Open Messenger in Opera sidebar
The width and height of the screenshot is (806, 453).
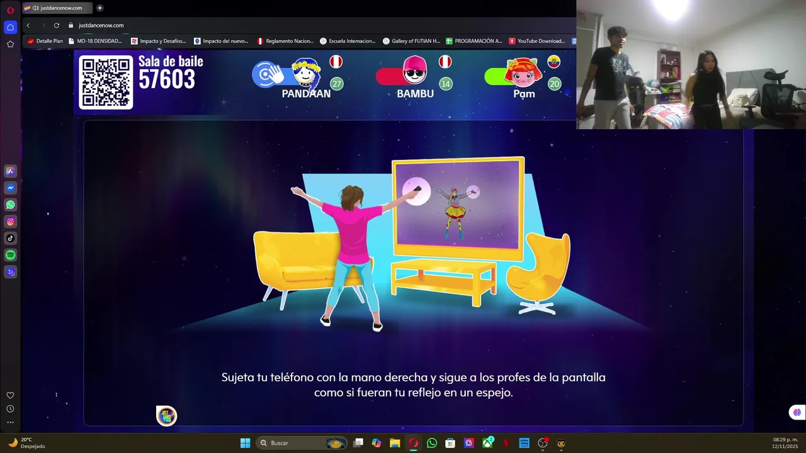pos(10,188)
